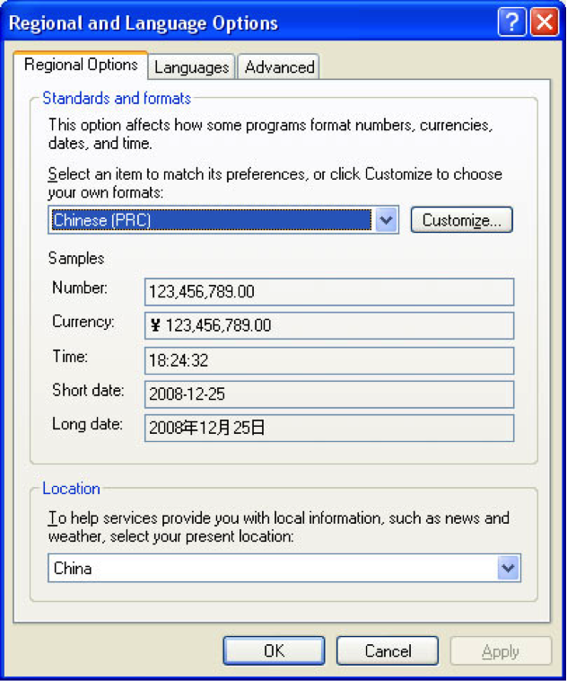Switch to the Languages tab

[191, 67]
